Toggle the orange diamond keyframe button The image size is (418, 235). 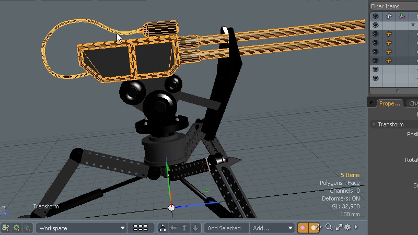[x=303, y=228]
